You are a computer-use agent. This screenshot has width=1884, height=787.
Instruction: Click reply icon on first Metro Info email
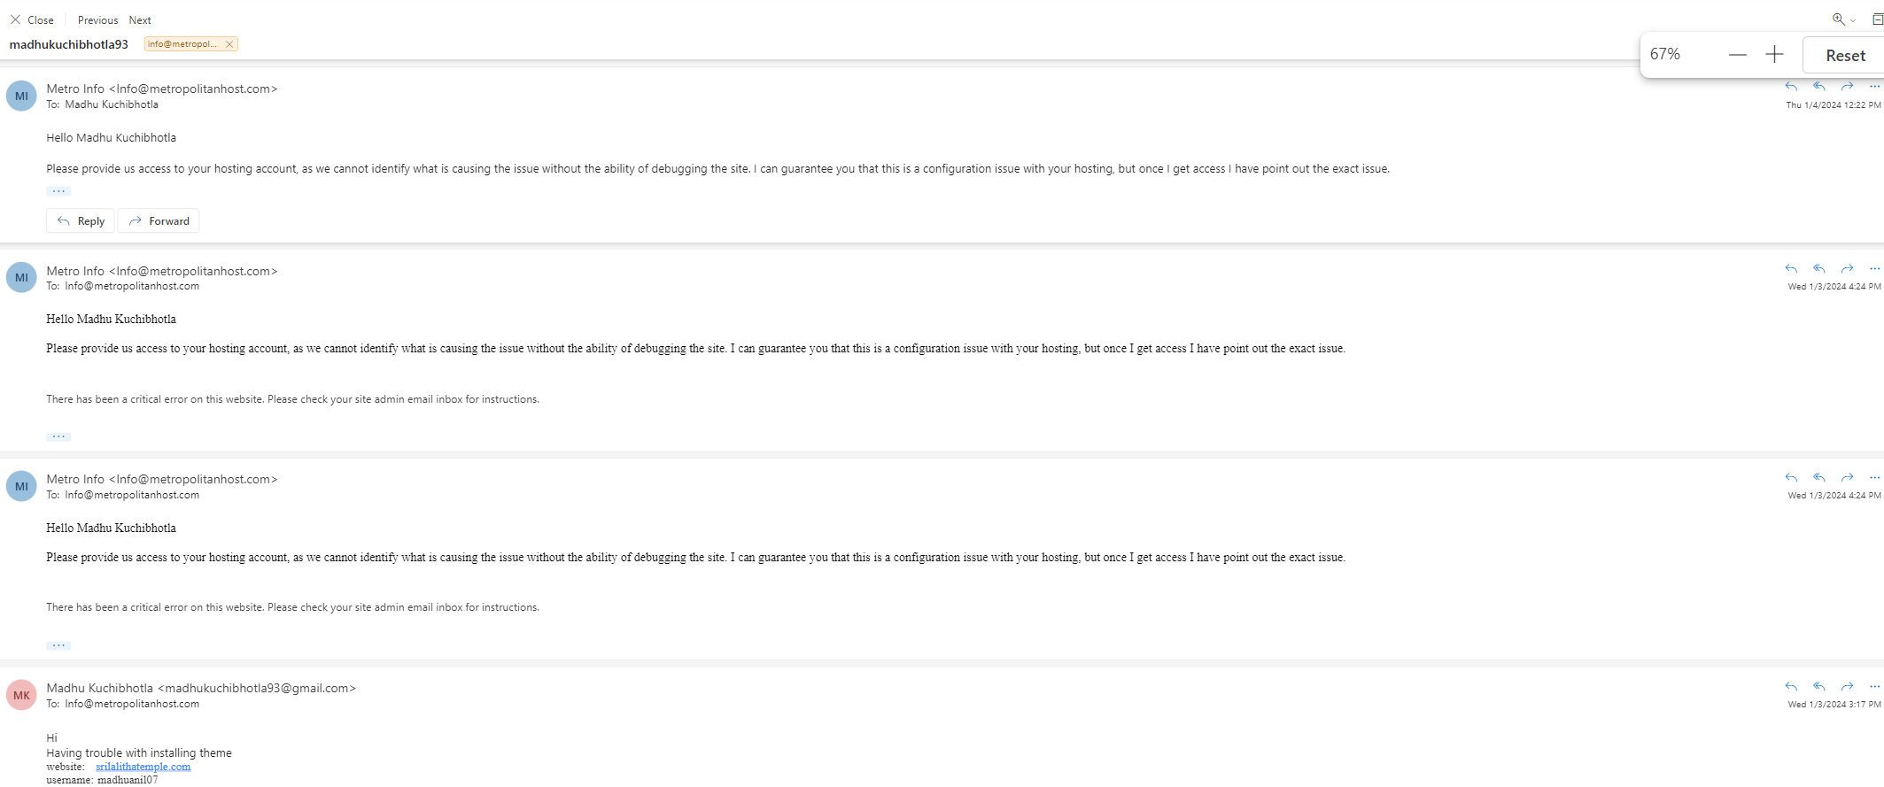point(1791,87)
